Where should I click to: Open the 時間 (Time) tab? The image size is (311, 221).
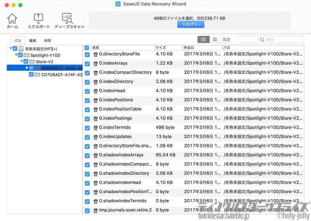[47, 41]
